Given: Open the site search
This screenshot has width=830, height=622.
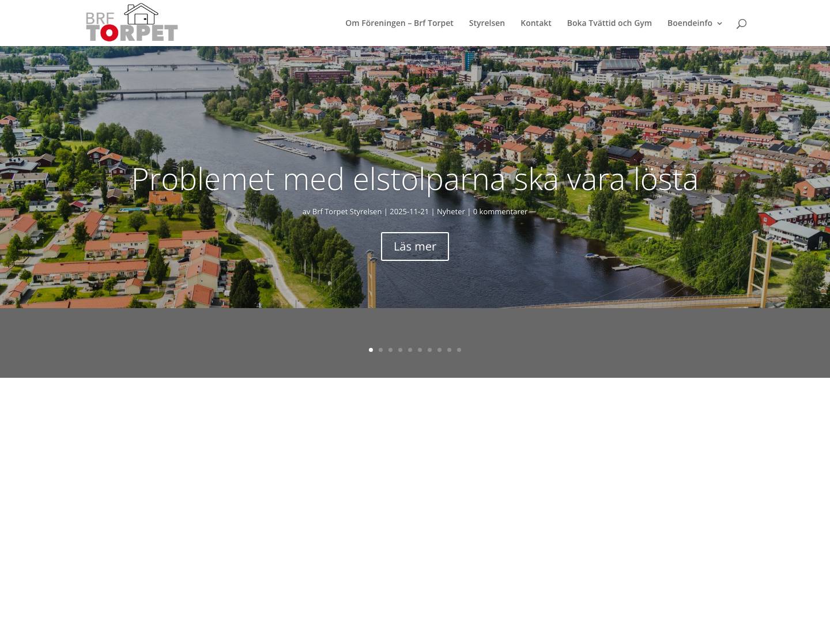Looking at the screenshot, I should coord(741,23).
